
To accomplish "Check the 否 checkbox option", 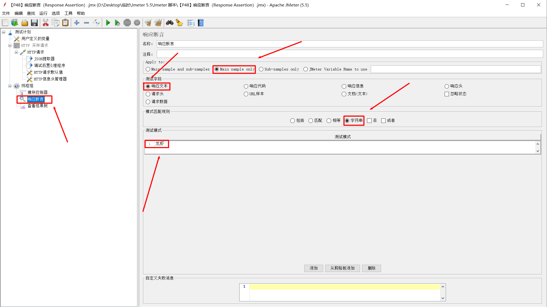I will pos(370,121).
